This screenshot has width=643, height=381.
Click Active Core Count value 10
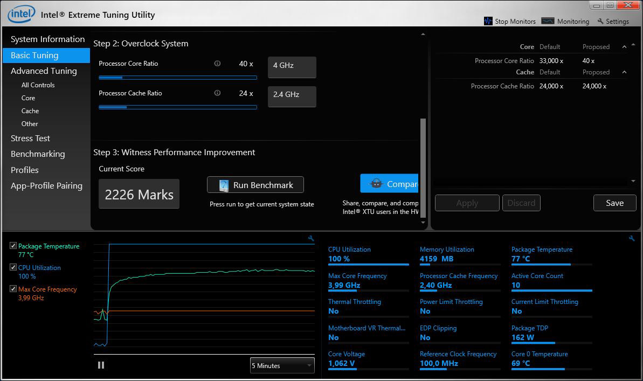click(515, 285)
